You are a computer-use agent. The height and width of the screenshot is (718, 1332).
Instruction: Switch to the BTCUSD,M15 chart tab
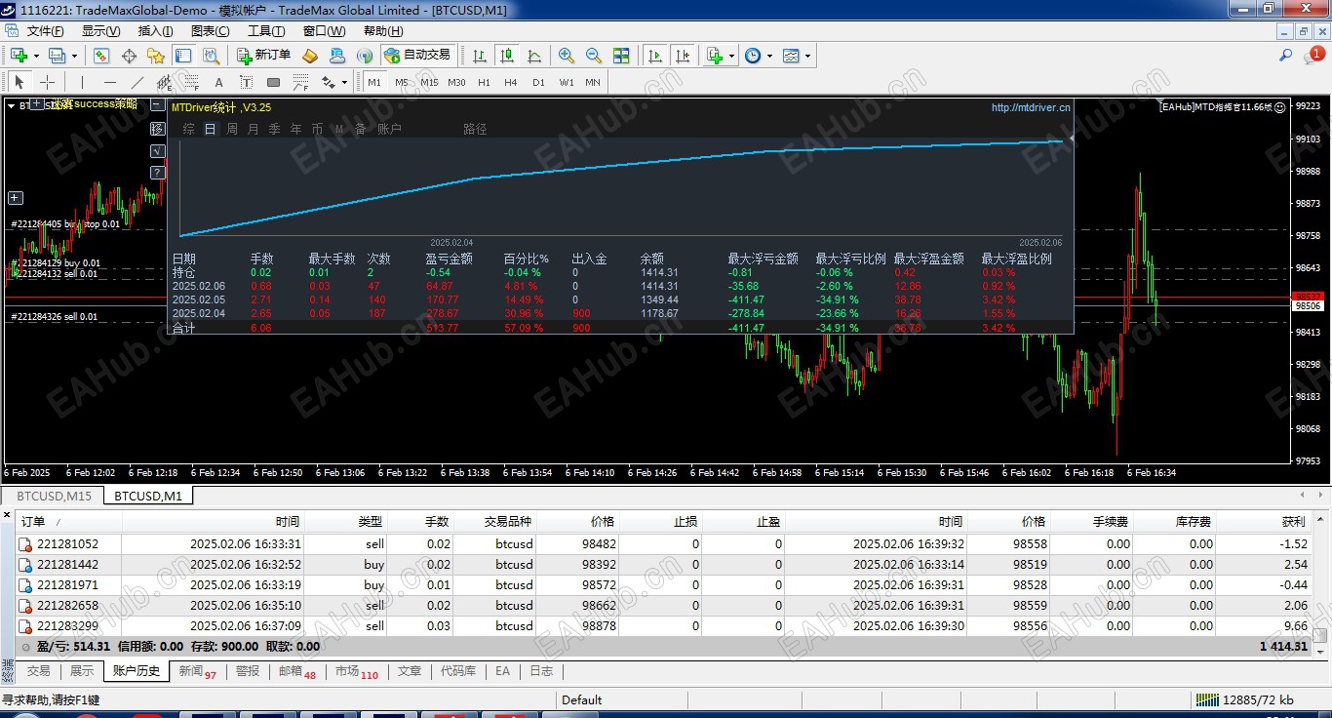54,496
